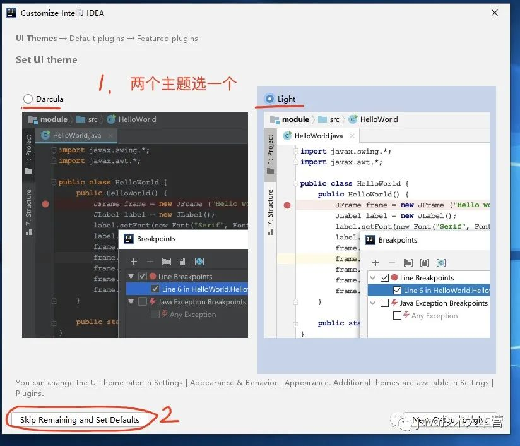Close the Customize IntelliJ IDEA dialog

pos(495,13)
